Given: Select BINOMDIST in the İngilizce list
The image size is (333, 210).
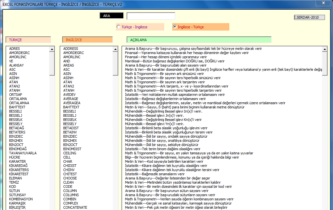Looking at the screenshot, I should pyautogui.click(x=72, y=149).
